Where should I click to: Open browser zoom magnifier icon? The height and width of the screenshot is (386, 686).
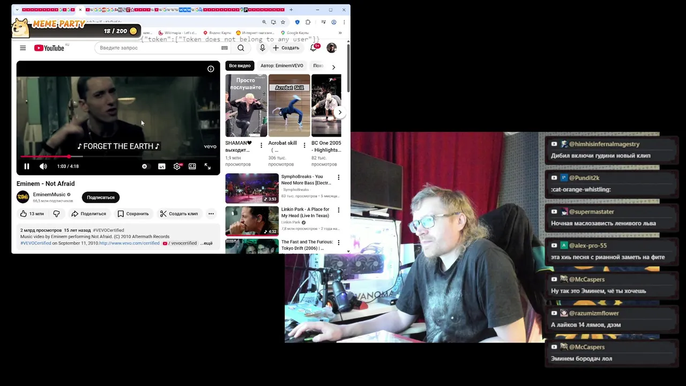pos(264,22)
